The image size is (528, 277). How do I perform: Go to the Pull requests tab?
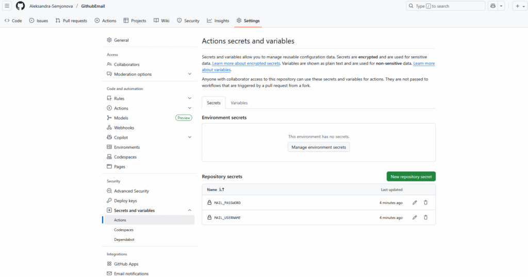click(x=71, y=21)
